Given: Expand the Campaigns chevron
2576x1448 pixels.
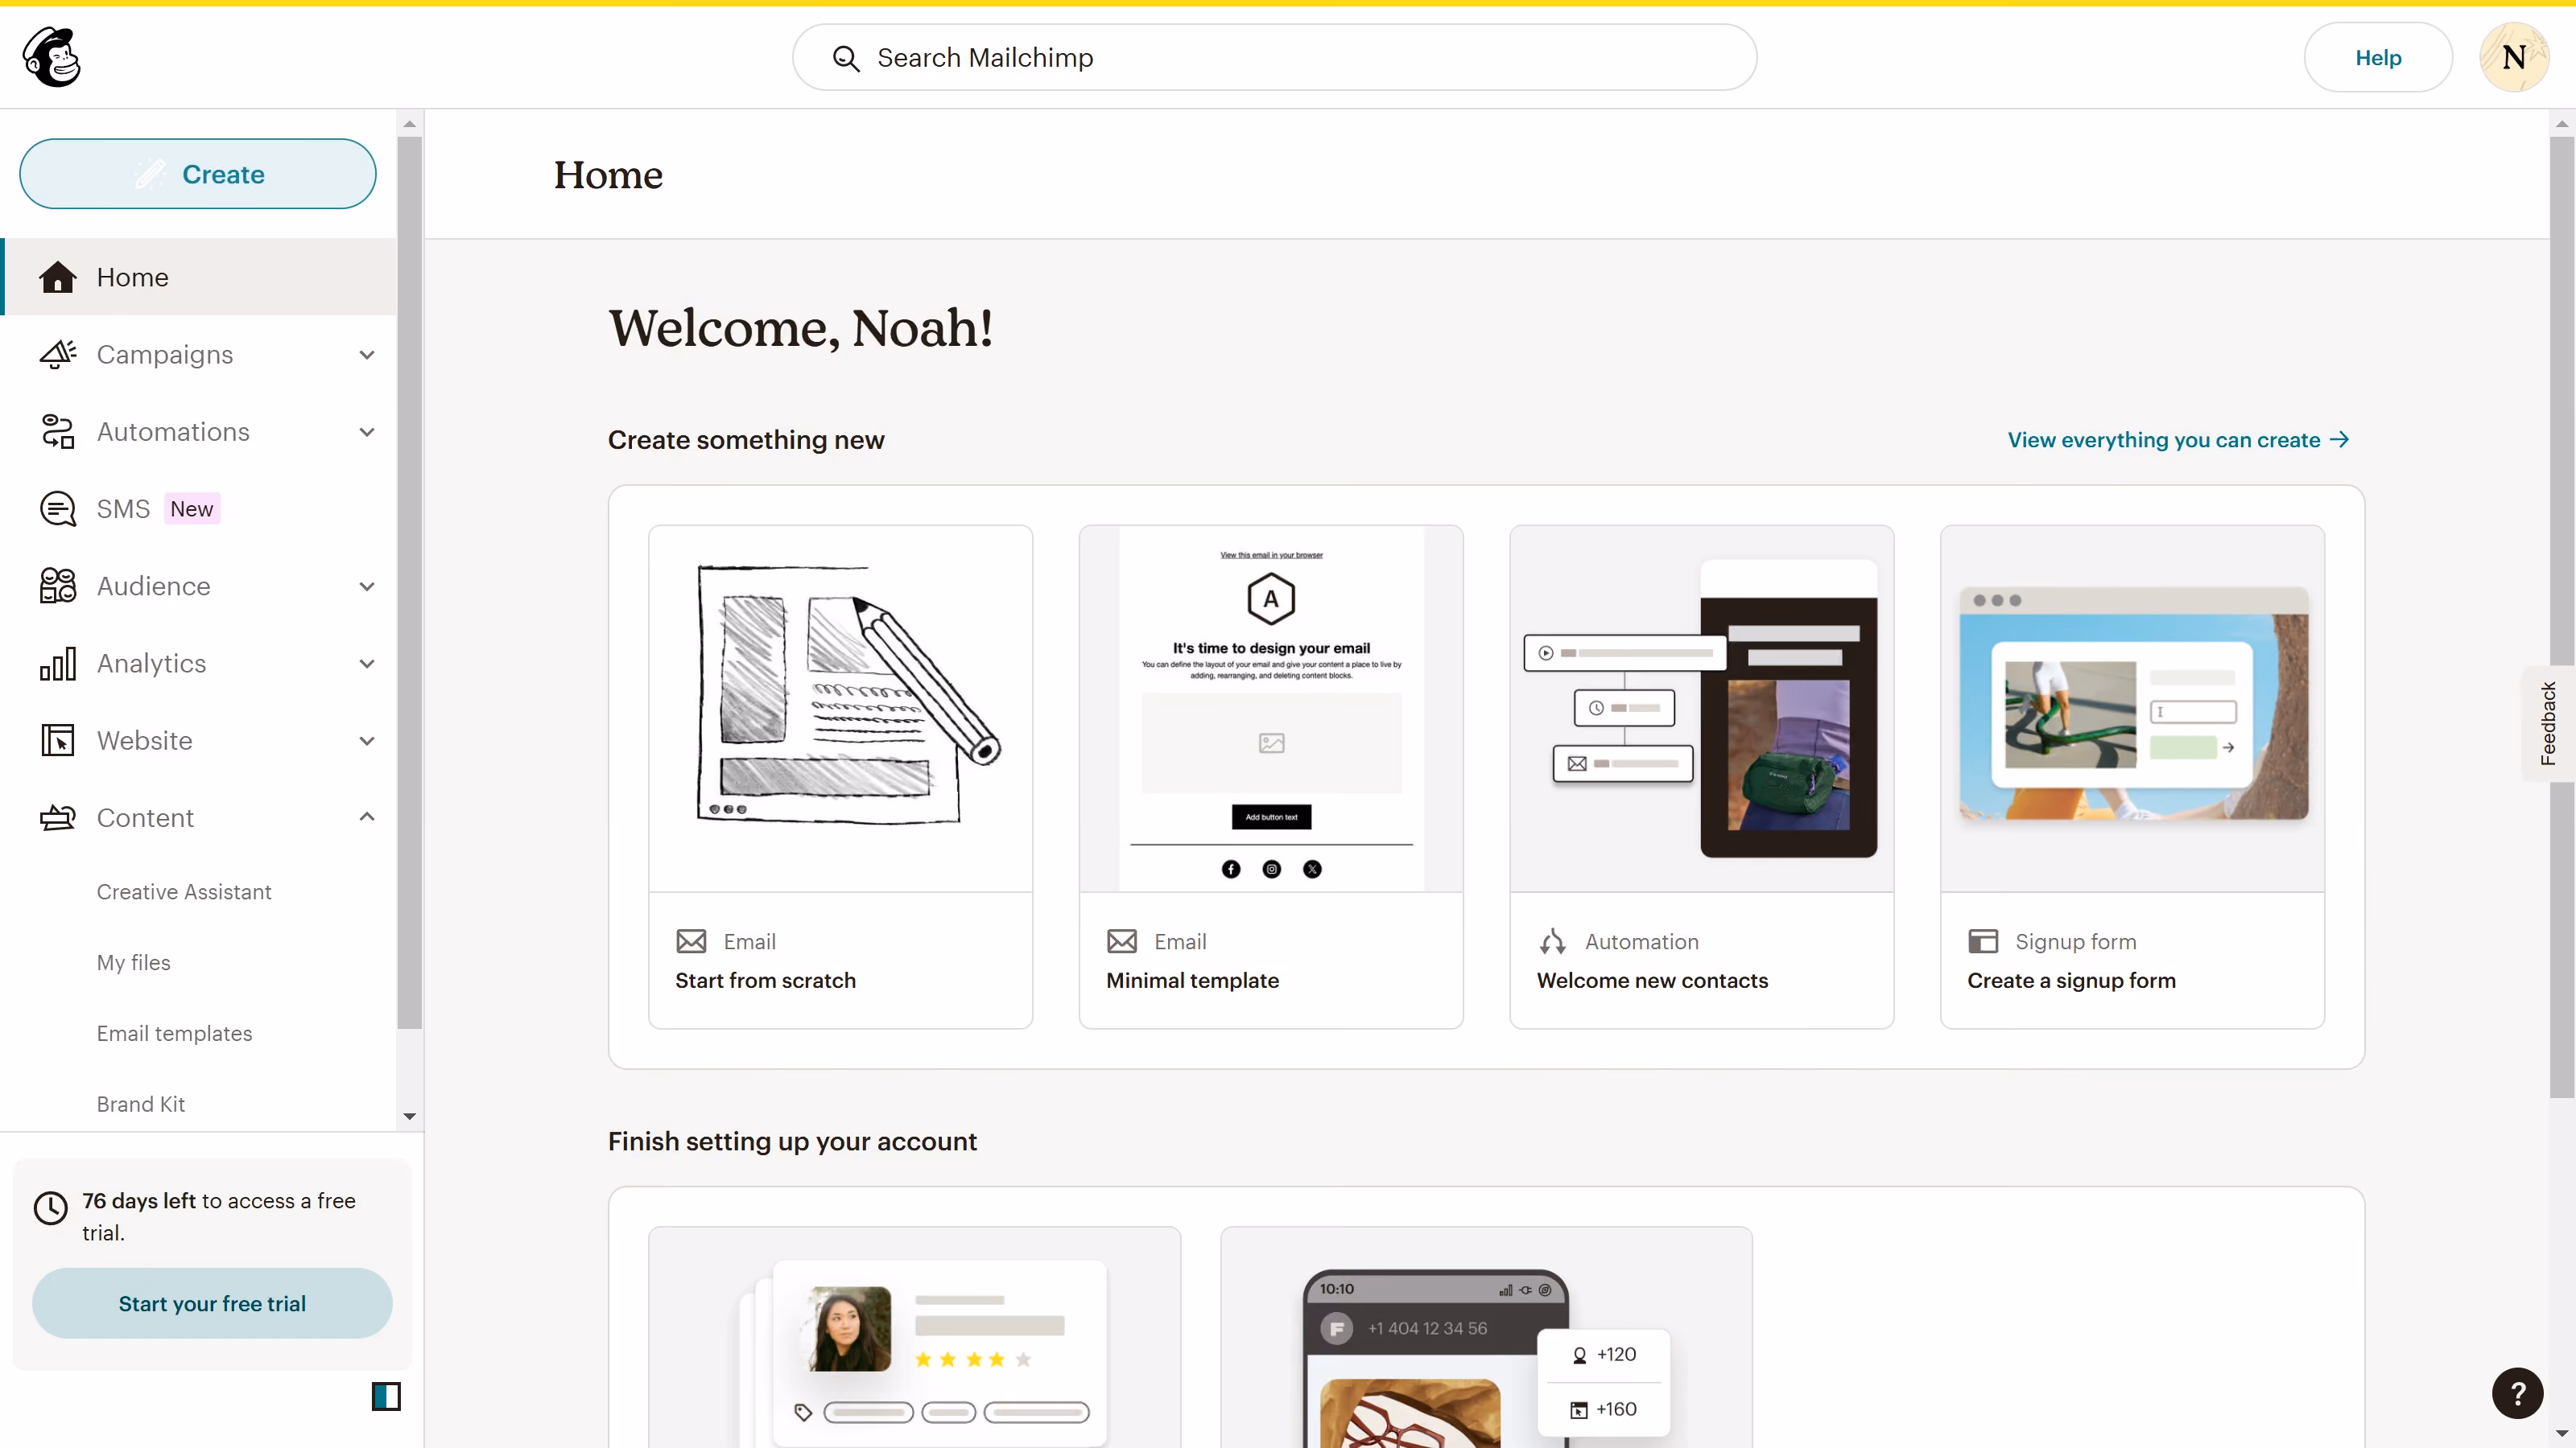Looking at the screenshot, I should [x=367, y=355].
